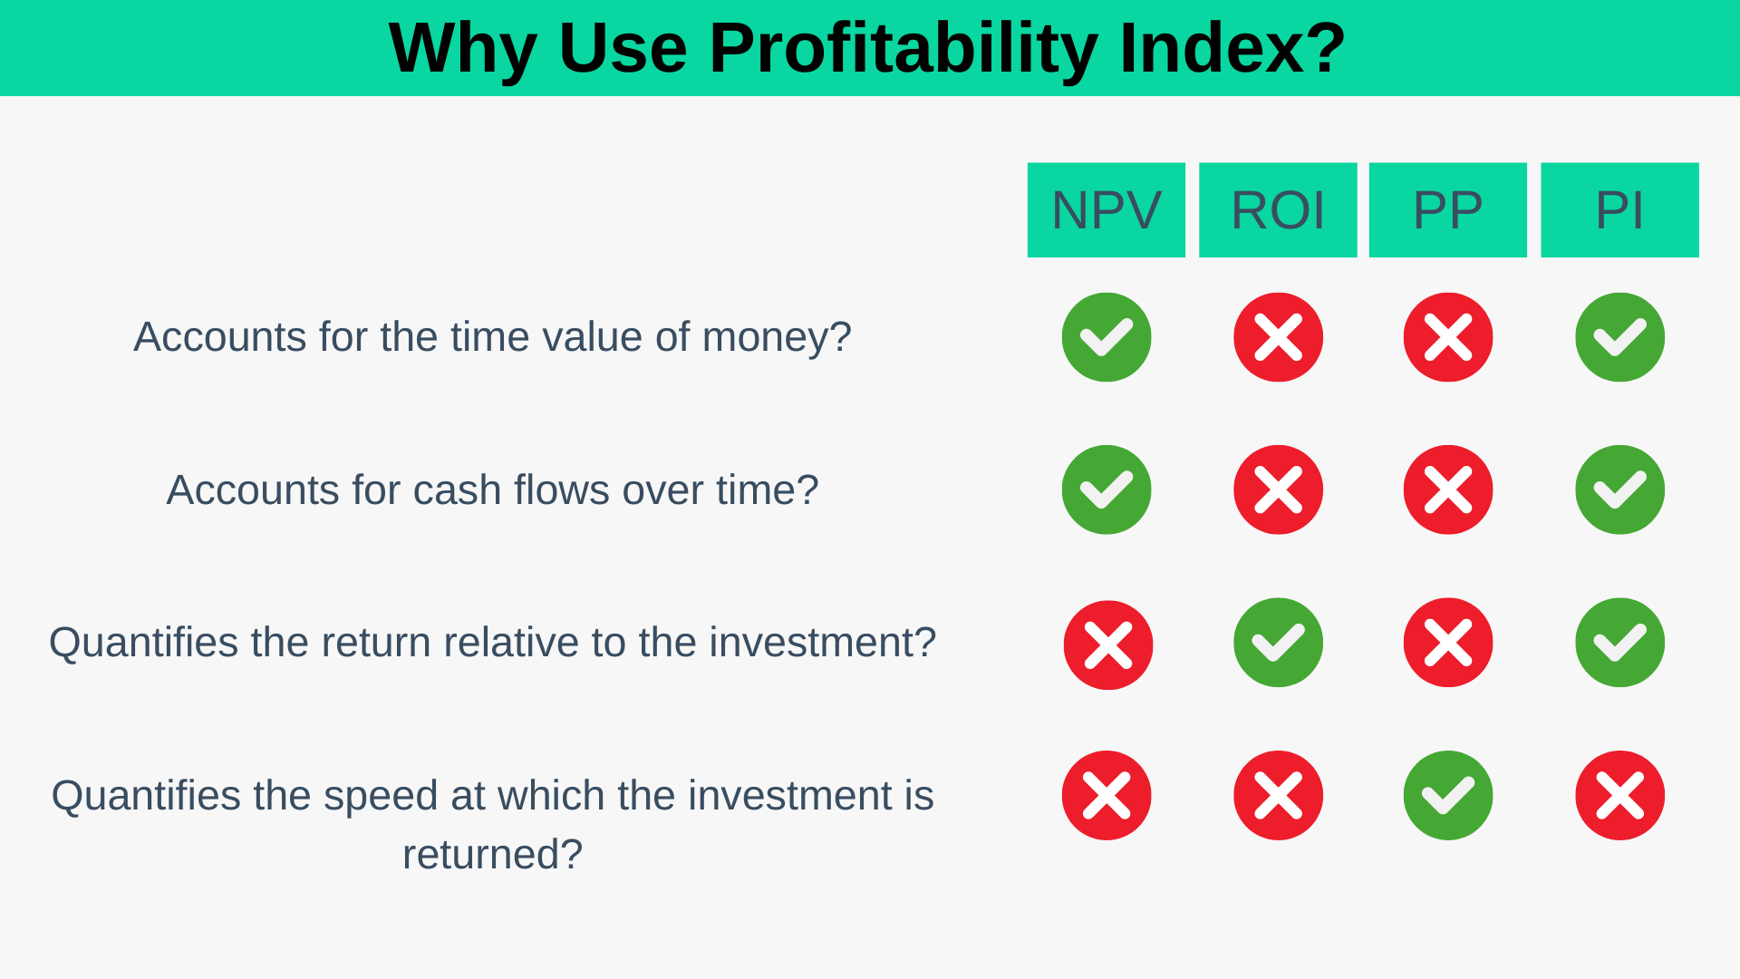Click 'Accounts for the time value of money?' text

[492, 337]
